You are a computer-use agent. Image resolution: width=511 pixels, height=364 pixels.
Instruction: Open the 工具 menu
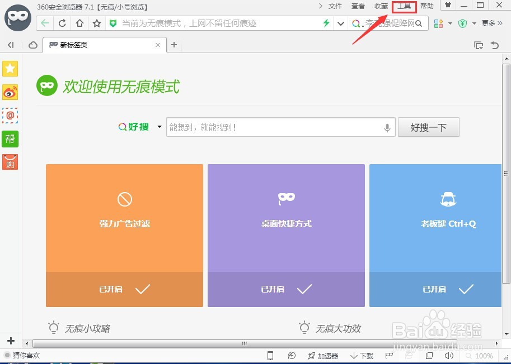[404, 6]
